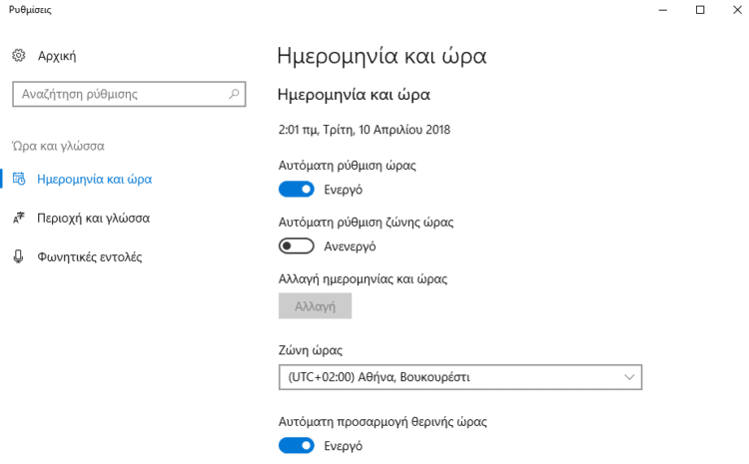Disable Αυτόματη προσαρμογή θερινής ώρας switch
Image resolution: width=749 pixels, height=464 pixels.
click(297, 446)
